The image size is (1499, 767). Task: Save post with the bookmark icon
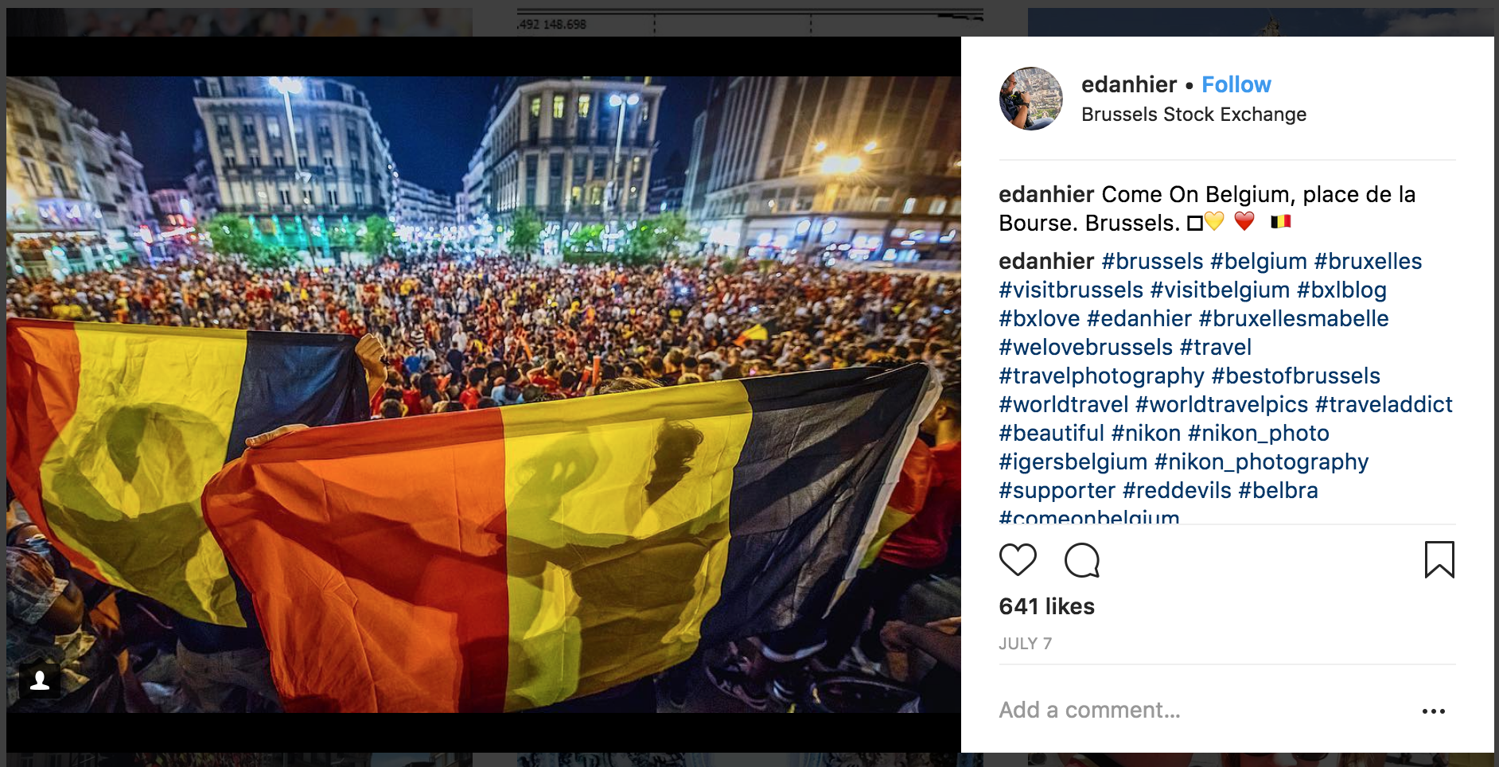pyautogui.click(x=1439, y=559)
